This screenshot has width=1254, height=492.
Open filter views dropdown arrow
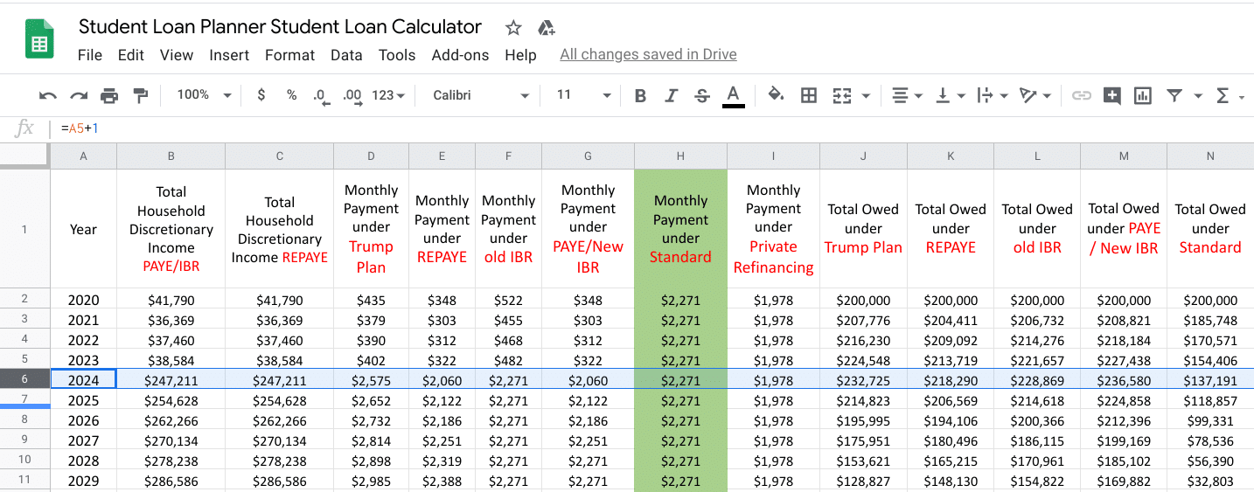pyautogui.click(x=1198, y=96)
